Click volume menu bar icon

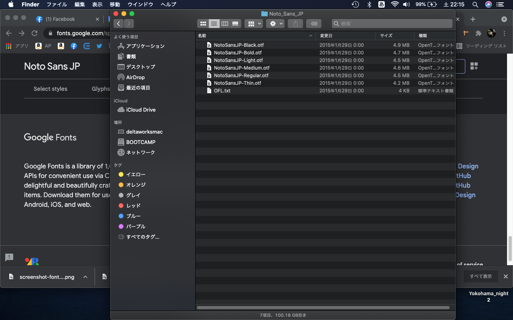[406, 4]
